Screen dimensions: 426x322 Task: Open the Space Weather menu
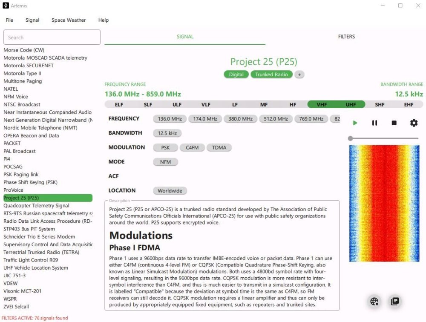pyautogui.click(x=69, y=20)
